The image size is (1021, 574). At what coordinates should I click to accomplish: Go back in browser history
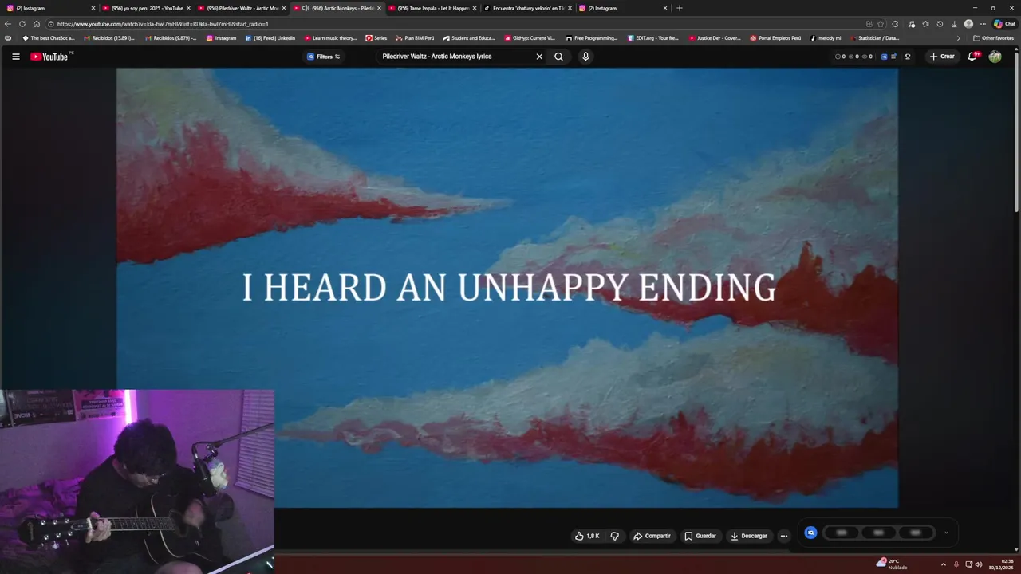8,24
